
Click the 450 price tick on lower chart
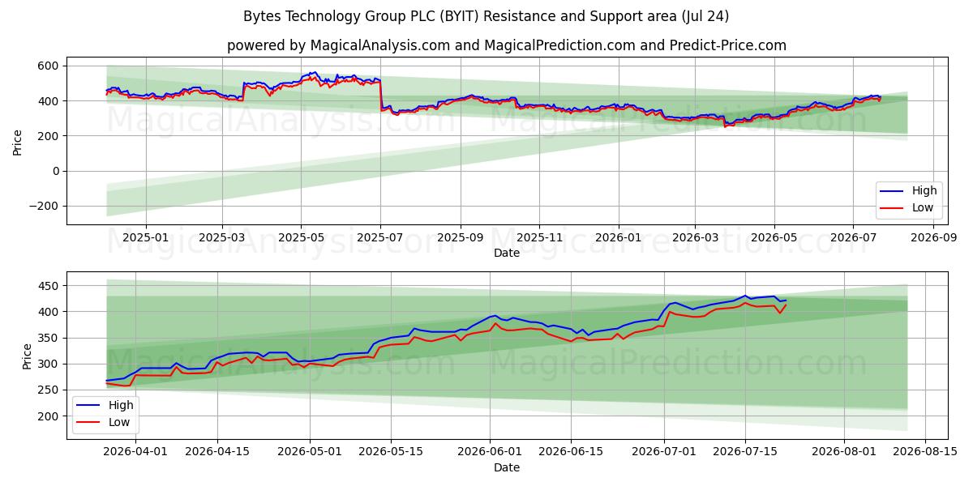tap(47, 286)
